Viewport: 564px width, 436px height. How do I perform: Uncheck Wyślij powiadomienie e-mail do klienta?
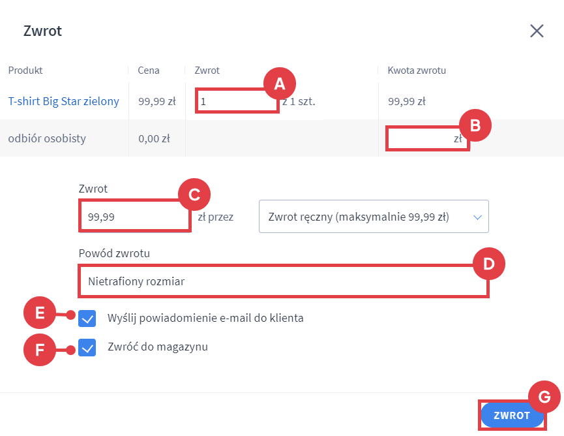87,319
